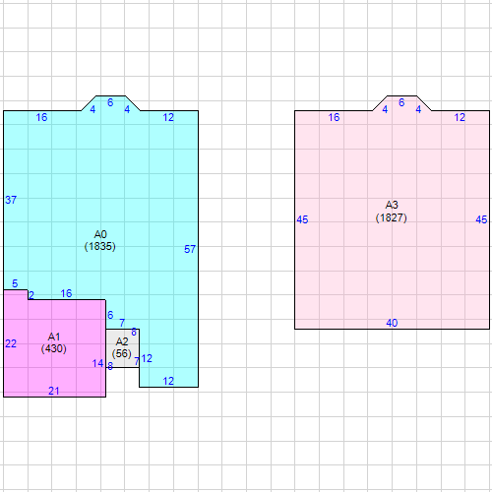The height and width of the screenshot is (492, 492).
Task: Click the 16 dimension on A0's top edge
Action: click(x=41, y=117)
